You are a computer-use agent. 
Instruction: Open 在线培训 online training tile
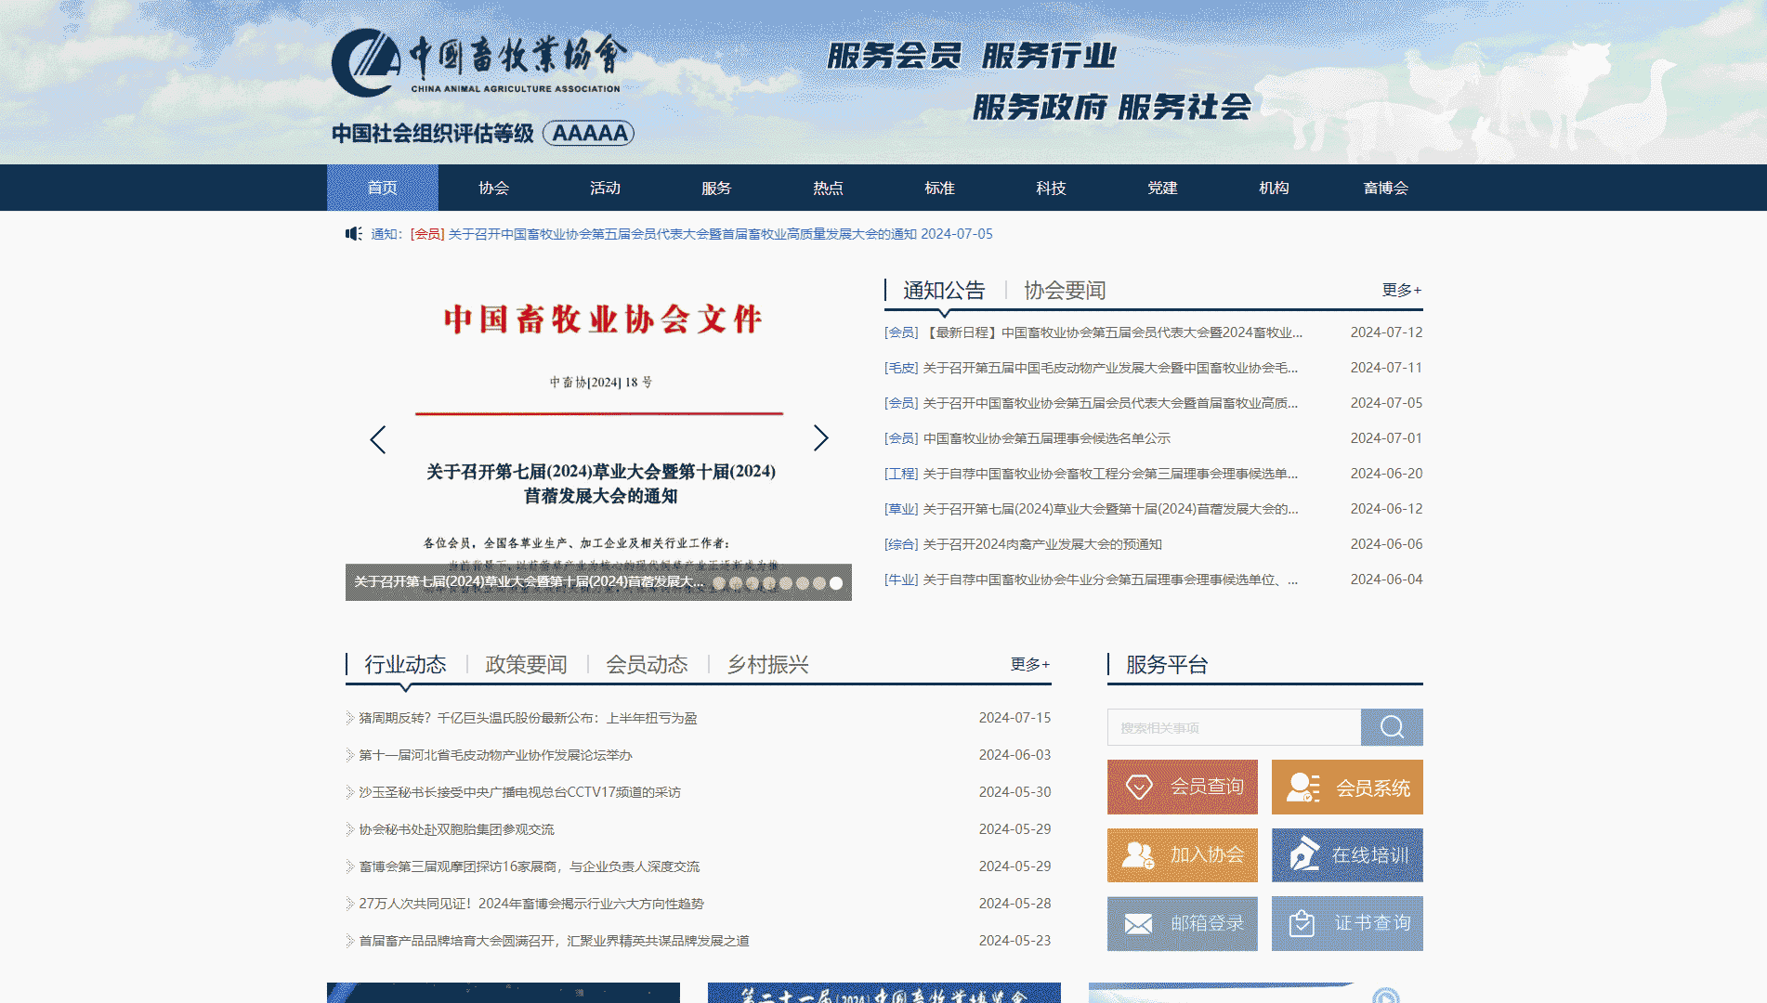click(x=1347, y=855)
